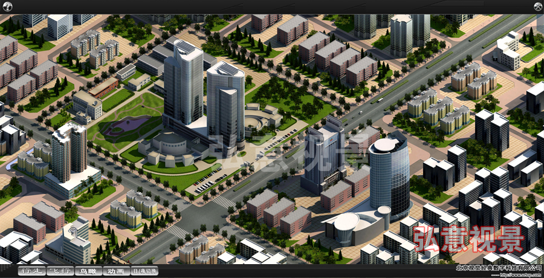This screenshot has width=544, height=278.
Task: Click the round icon in the top-right corner
Action: click(537, 7)
